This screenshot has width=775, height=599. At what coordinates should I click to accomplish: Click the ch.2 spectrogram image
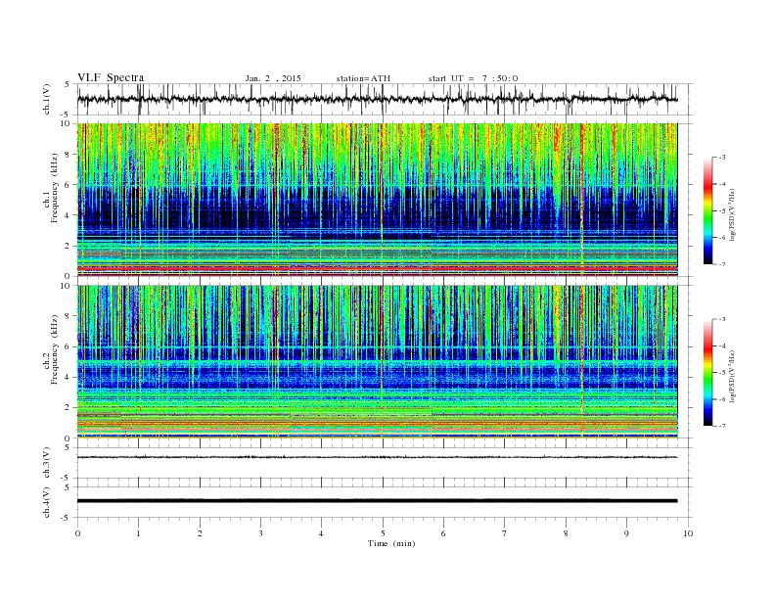pos(377,362)
